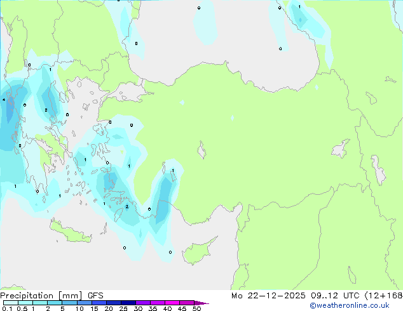Click the precipitation value 4 on map
Viewport: 403px width, 311px height.
(x=4, y=100)
